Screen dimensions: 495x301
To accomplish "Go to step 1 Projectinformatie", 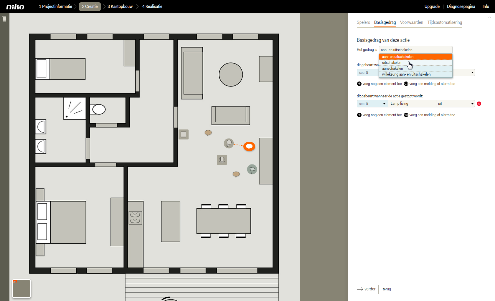I will (x=55, y=6).
